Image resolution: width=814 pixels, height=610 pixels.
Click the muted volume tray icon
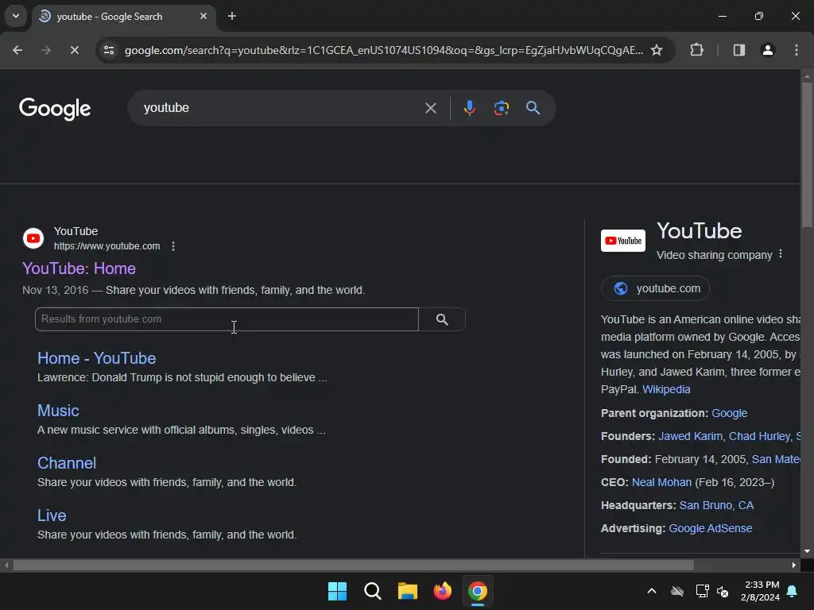tap(723, 591)
